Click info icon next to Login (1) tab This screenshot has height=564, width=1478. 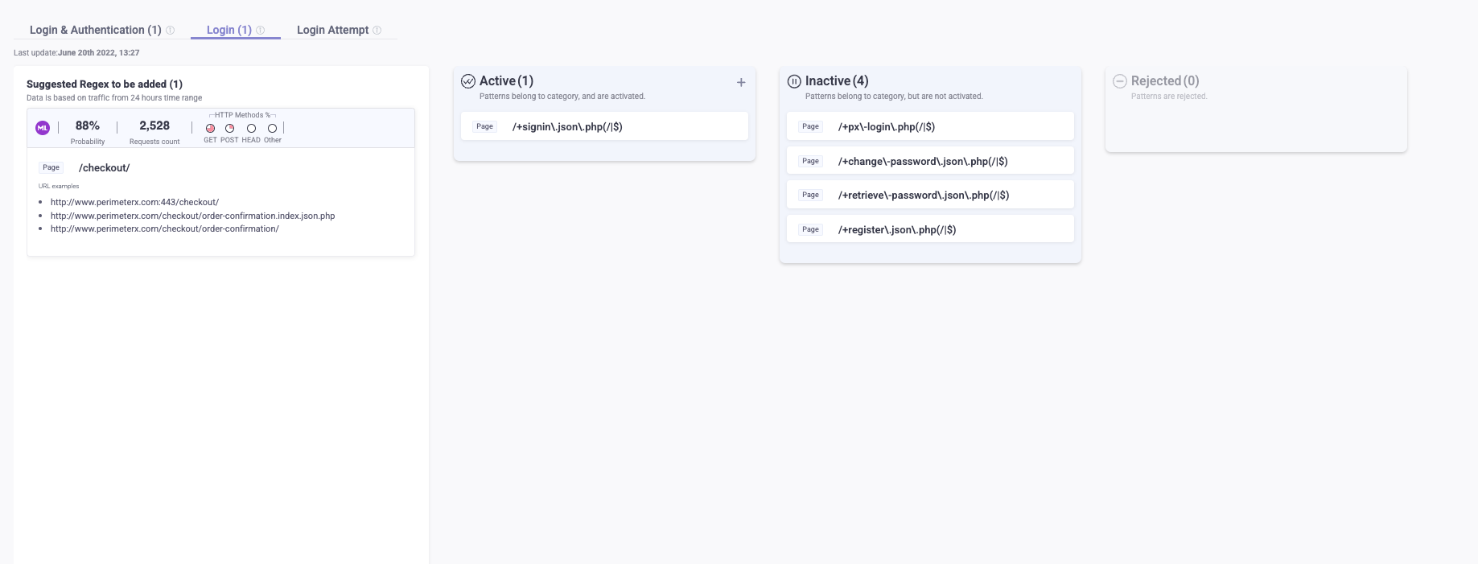click(x=261, y=31)
